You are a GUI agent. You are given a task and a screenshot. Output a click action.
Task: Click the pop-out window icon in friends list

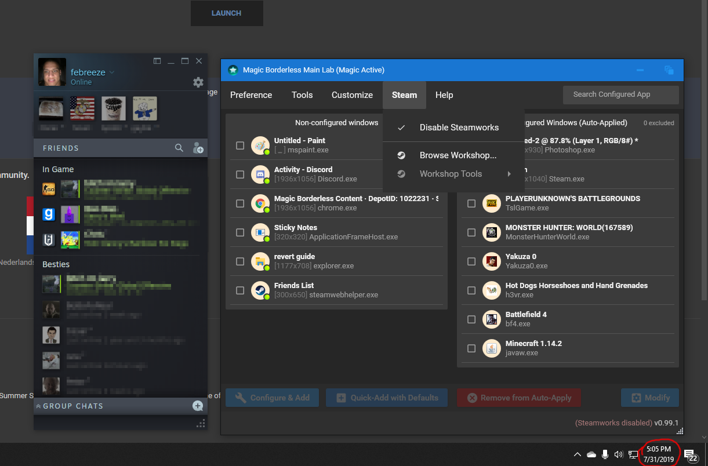coord(157,61)
